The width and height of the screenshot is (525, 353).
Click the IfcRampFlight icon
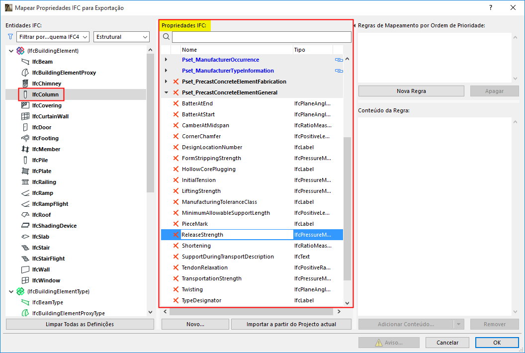(x=25, y=204)
